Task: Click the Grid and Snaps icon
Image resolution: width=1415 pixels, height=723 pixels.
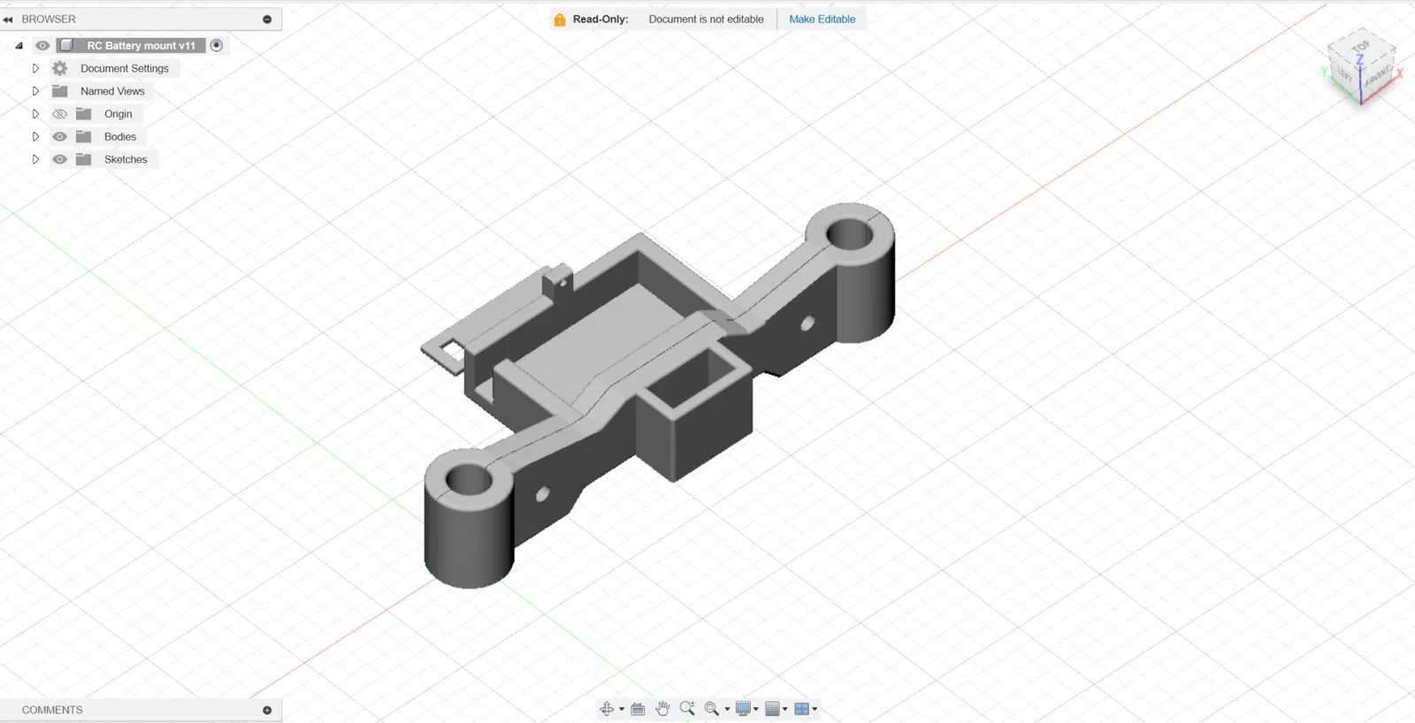Action: (x=772, y=709)
